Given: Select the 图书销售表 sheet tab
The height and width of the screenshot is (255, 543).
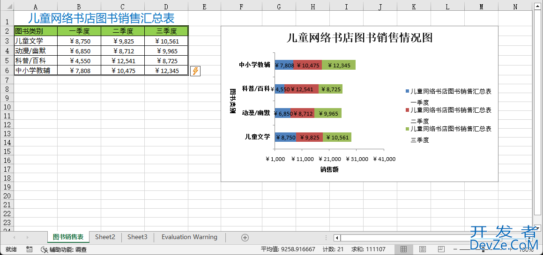Looking at the screenshot, I should point(68,237).
